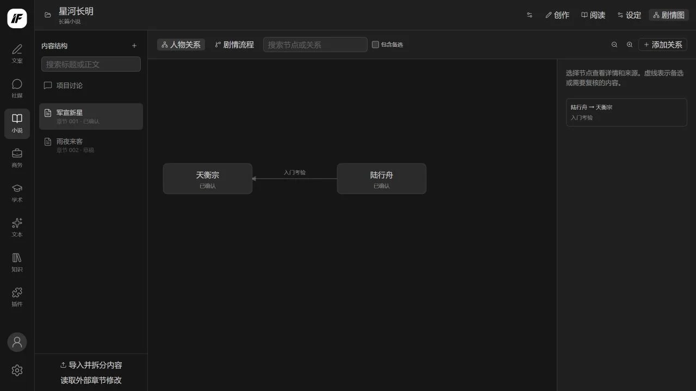Open 项目讨论 project discussion
This screenshot has width=696, height=391.
[x=91, y=85]
